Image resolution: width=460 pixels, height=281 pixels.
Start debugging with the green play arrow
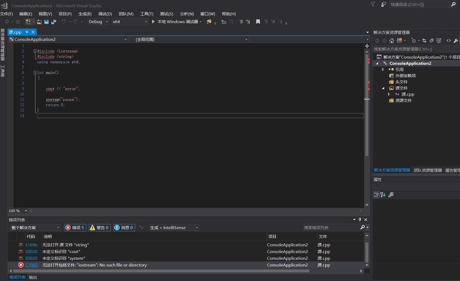pos(153,22)
